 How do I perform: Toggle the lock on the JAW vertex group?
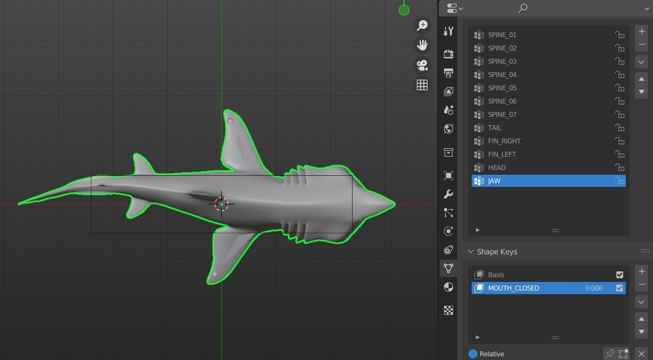click(619, 181)
